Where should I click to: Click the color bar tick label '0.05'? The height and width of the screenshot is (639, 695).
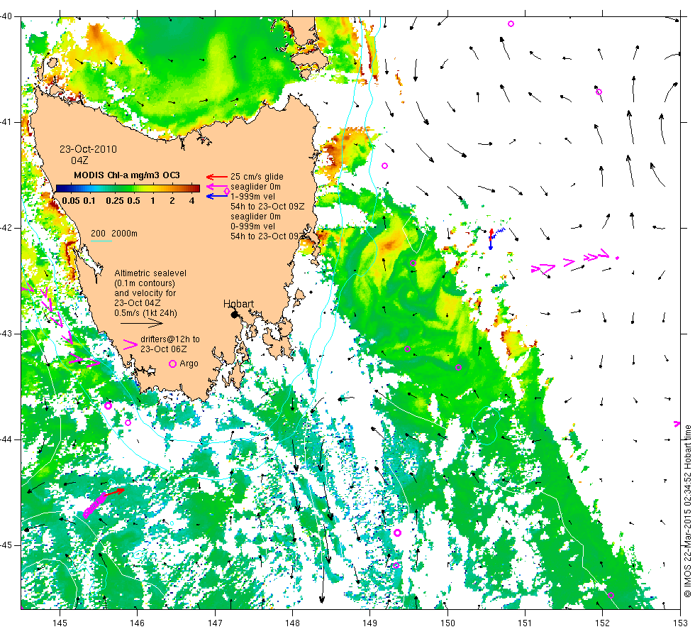pyautogui.click(x=71, y=200)
